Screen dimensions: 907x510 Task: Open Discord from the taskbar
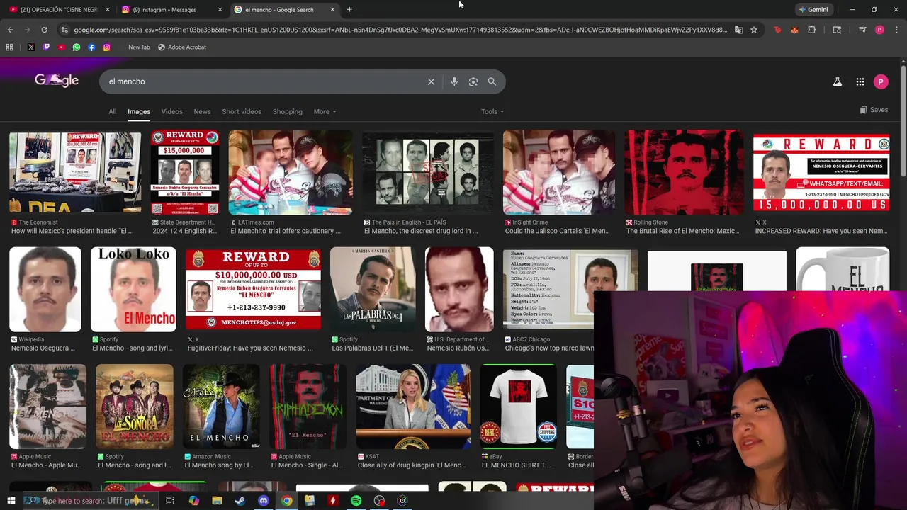(264, 501)
